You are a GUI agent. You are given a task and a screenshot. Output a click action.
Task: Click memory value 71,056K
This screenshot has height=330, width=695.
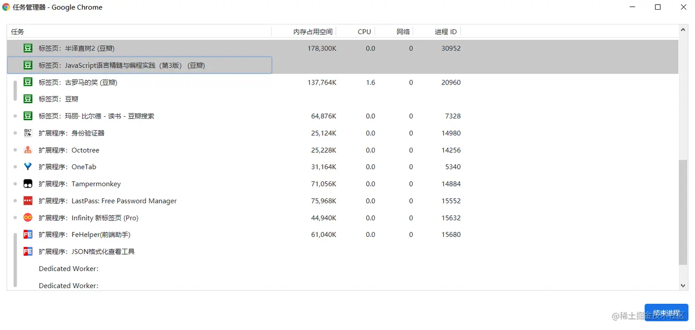324,184
